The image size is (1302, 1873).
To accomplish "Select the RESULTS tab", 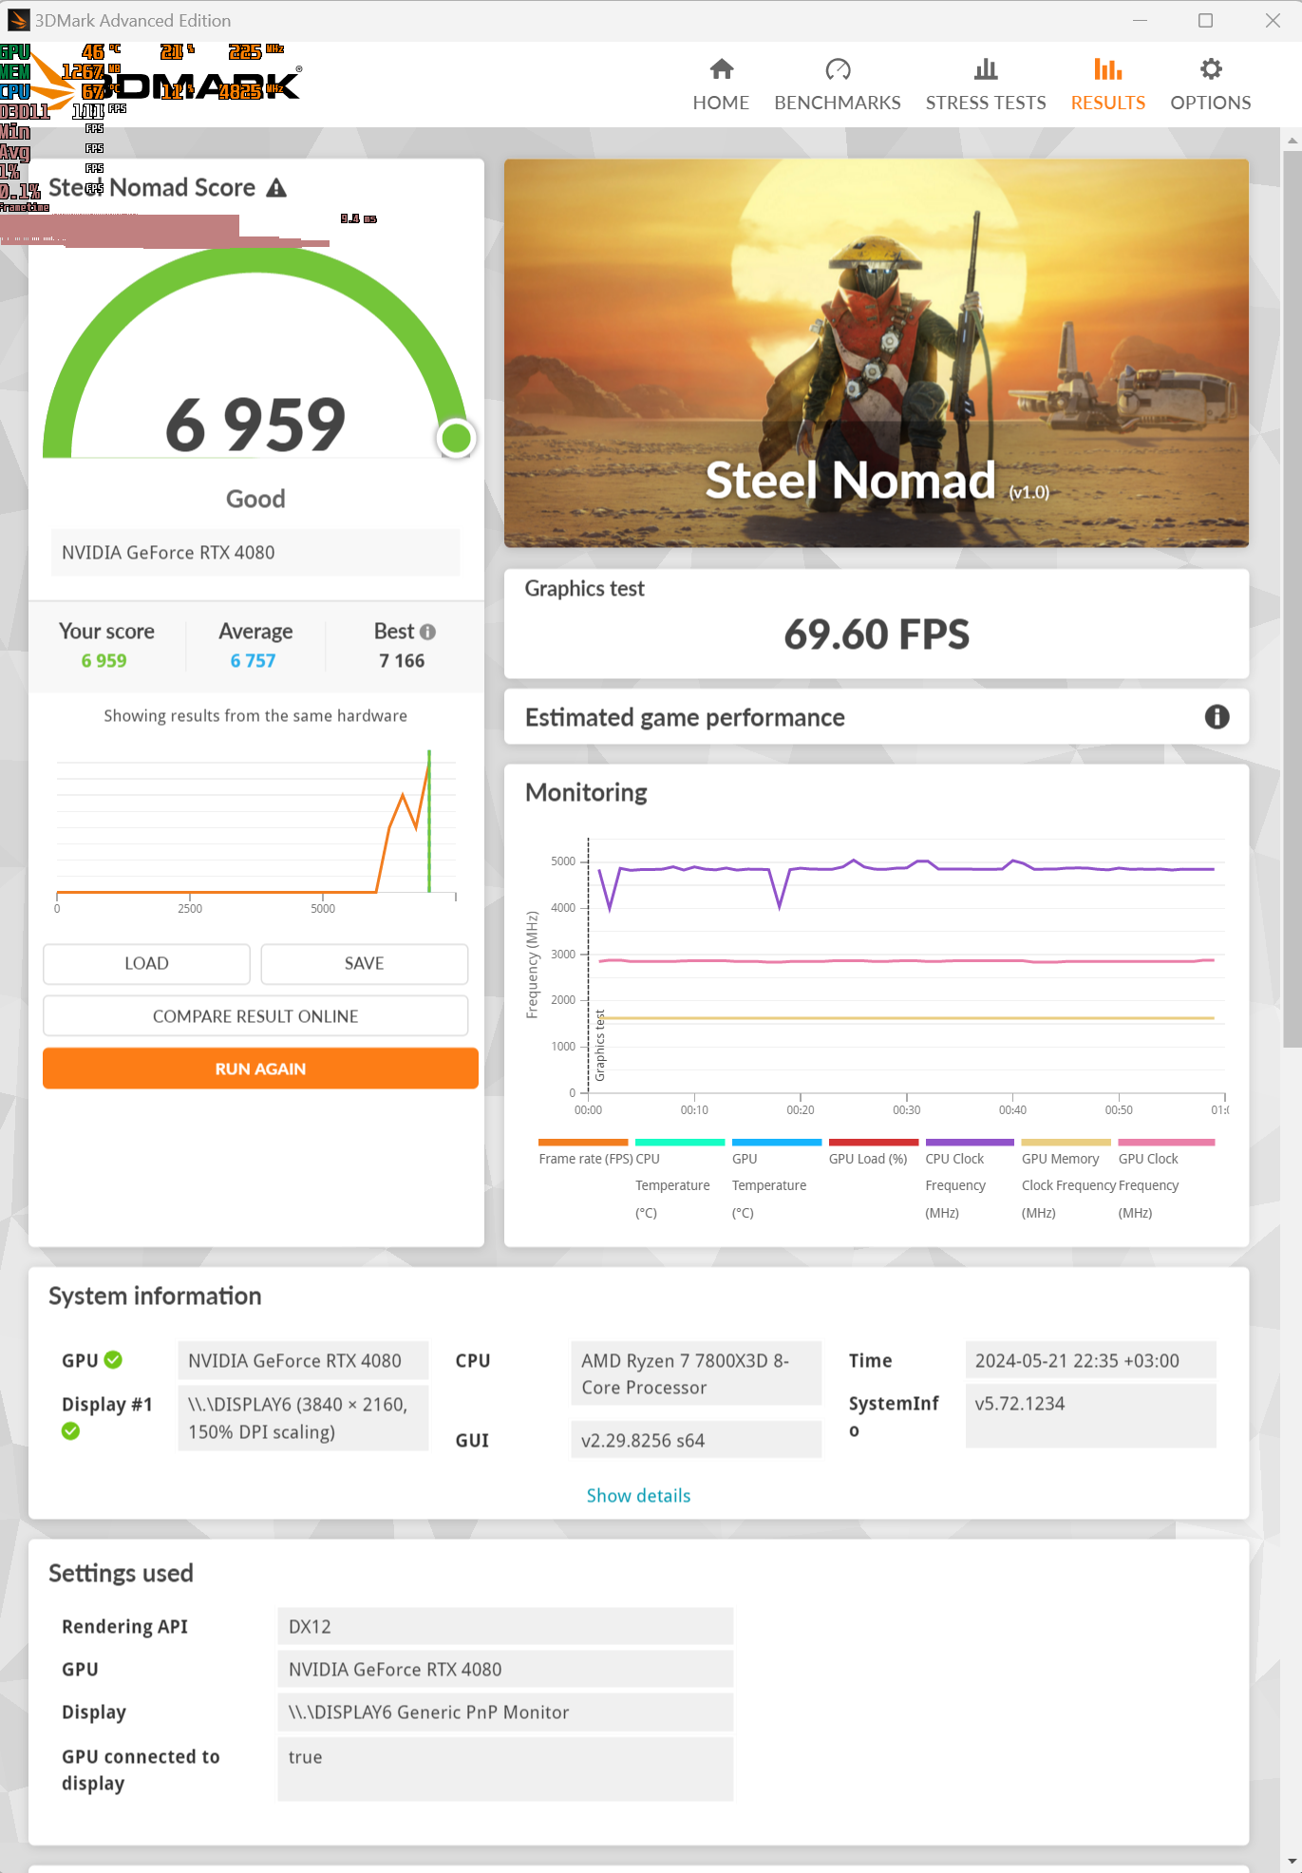I will [1107, 85].
